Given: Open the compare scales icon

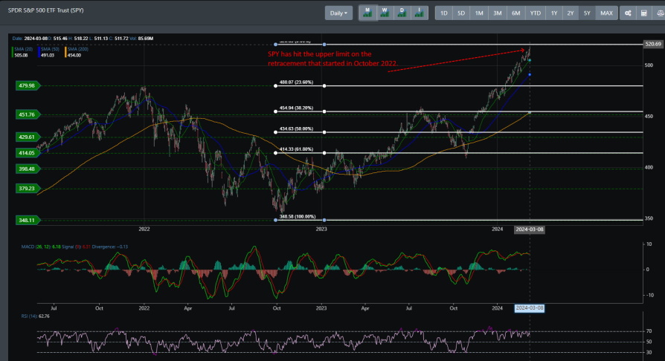Looking at the screenshot, I should point(660,13).
